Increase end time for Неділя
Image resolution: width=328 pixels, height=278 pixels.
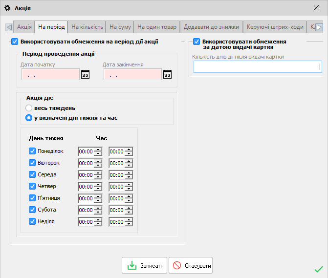click(x=129, y=219)
